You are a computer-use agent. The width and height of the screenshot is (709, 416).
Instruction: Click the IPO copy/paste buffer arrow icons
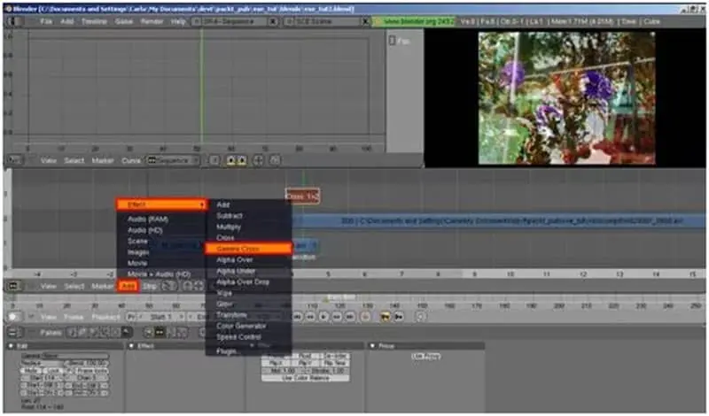pos(237,161)
